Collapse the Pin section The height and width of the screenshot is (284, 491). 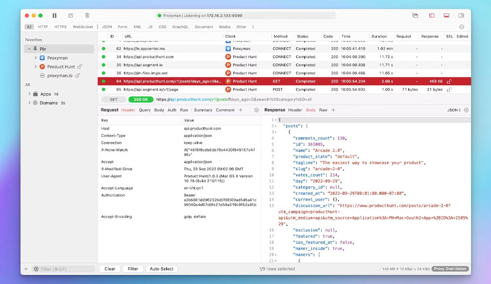point(29,49)
